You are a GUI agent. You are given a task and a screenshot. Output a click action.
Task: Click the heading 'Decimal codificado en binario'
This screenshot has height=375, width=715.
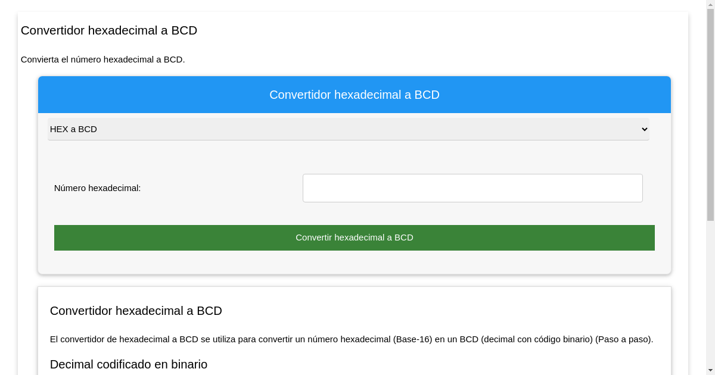128,364
